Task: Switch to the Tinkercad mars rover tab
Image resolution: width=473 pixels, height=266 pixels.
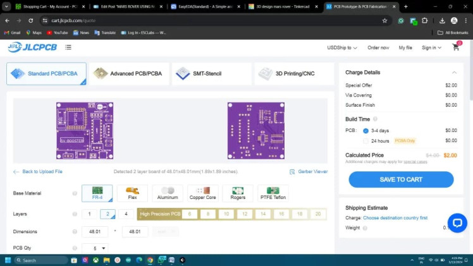Action: pyautogui.click(x=283, y=6)
